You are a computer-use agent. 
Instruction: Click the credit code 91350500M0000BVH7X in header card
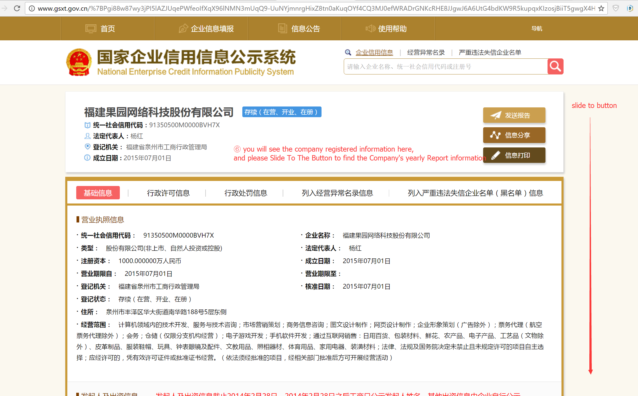point(184,125)
